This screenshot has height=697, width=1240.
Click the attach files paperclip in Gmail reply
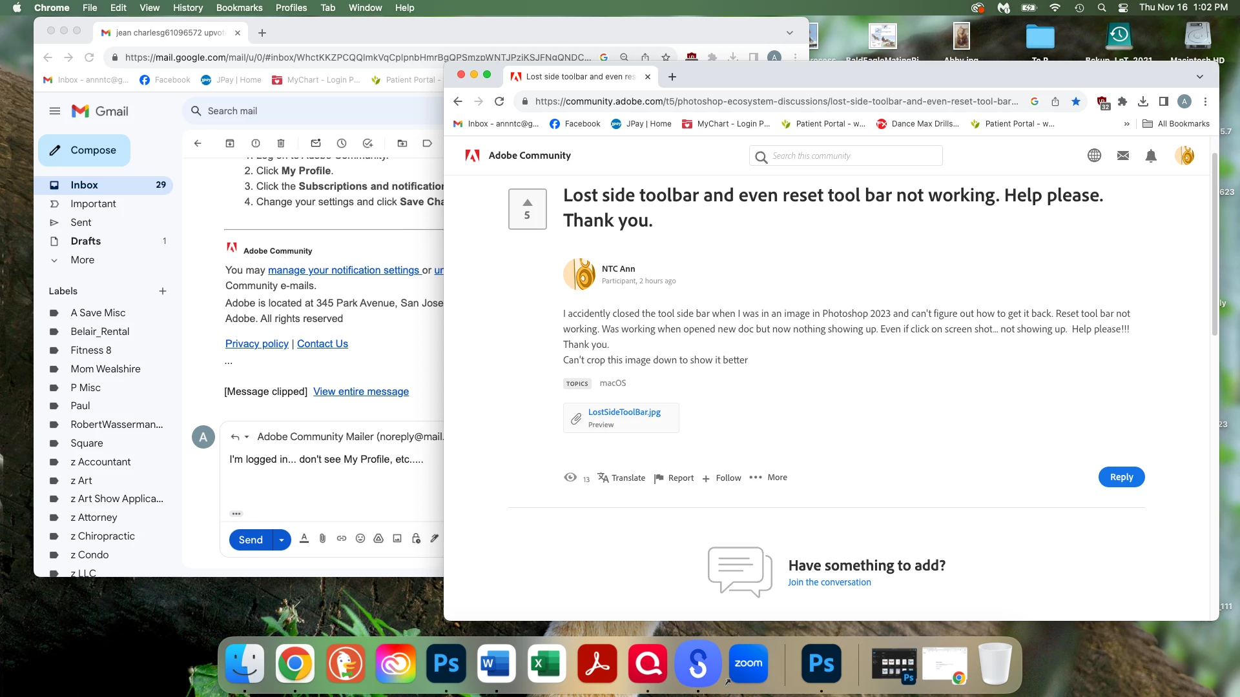coord(322,538)
